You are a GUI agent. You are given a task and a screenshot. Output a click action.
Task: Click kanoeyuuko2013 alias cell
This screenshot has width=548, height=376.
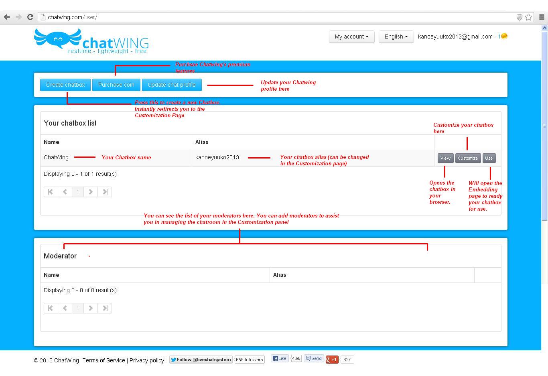point(313,158)
